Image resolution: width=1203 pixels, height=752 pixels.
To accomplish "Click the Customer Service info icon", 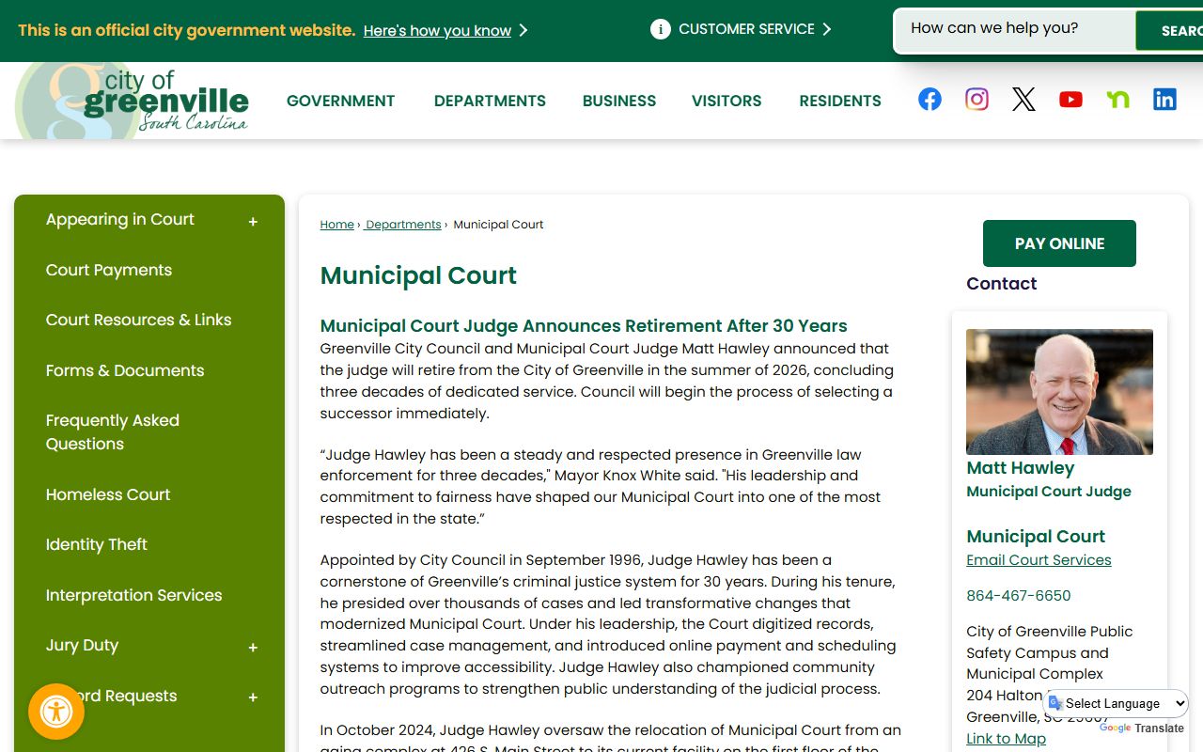I will 661,29.
